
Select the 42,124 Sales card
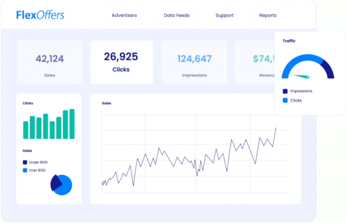click(49, 62)
